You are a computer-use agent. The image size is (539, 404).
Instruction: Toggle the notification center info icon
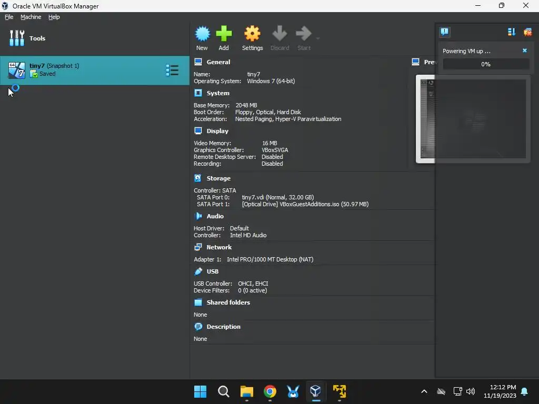[444, 32]
